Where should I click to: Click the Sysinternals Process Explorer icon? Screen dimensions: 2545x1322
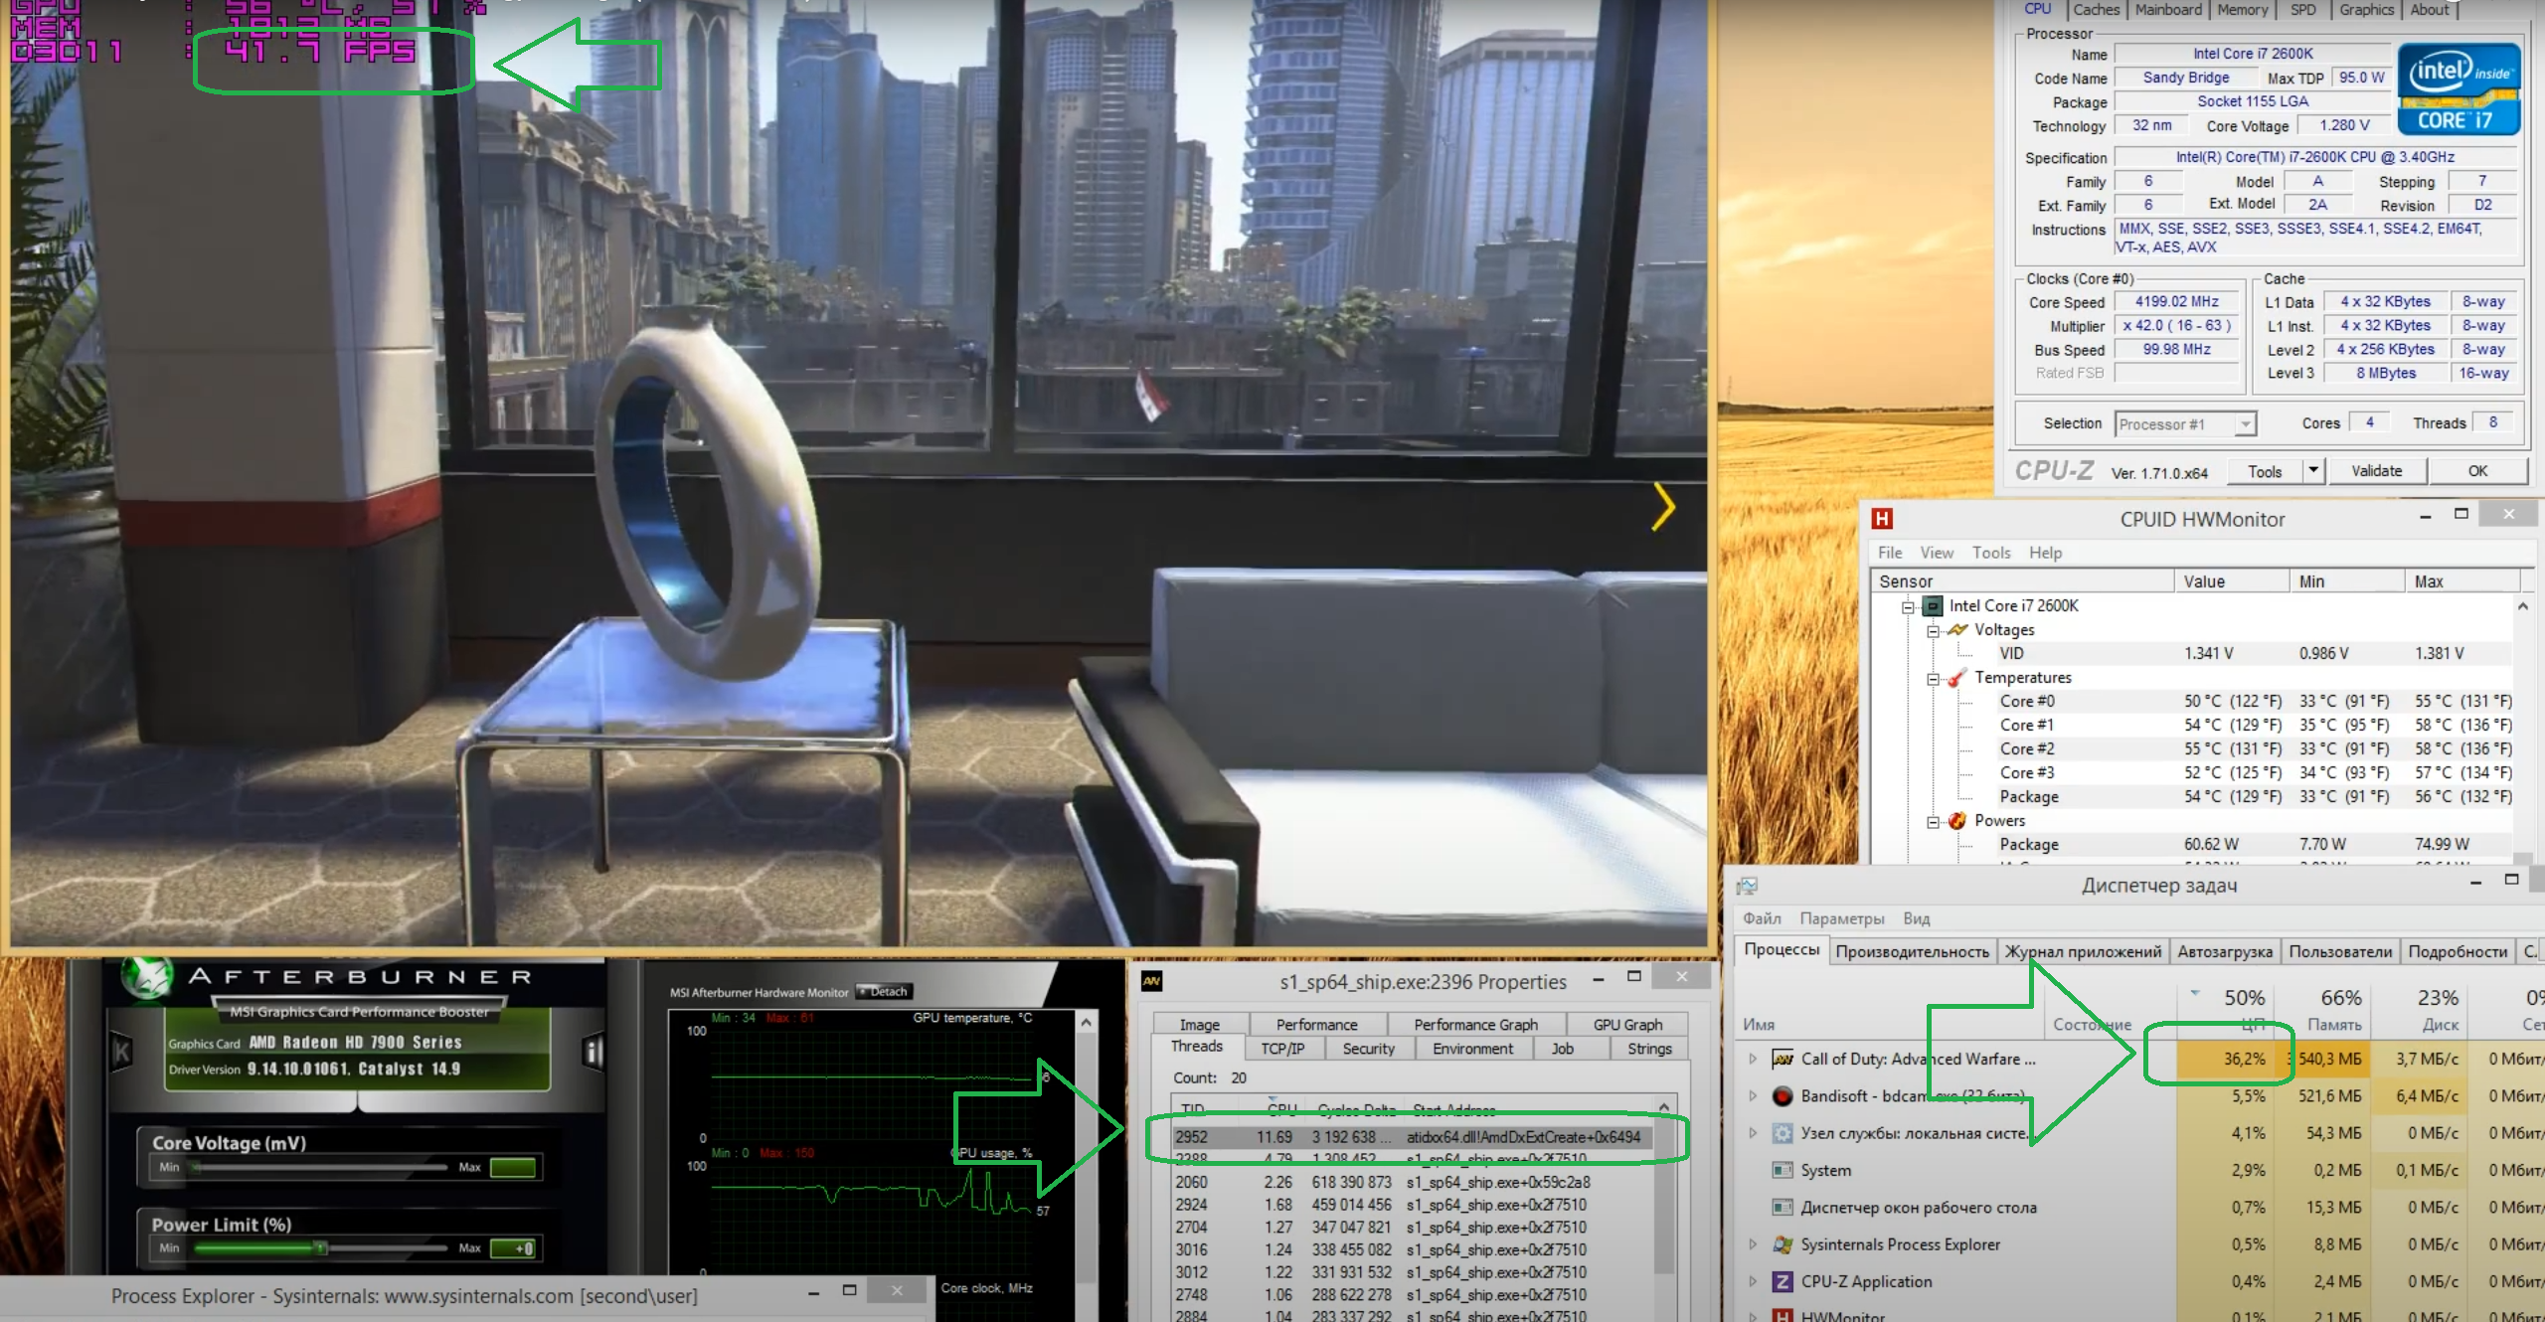[1782, 1244]
